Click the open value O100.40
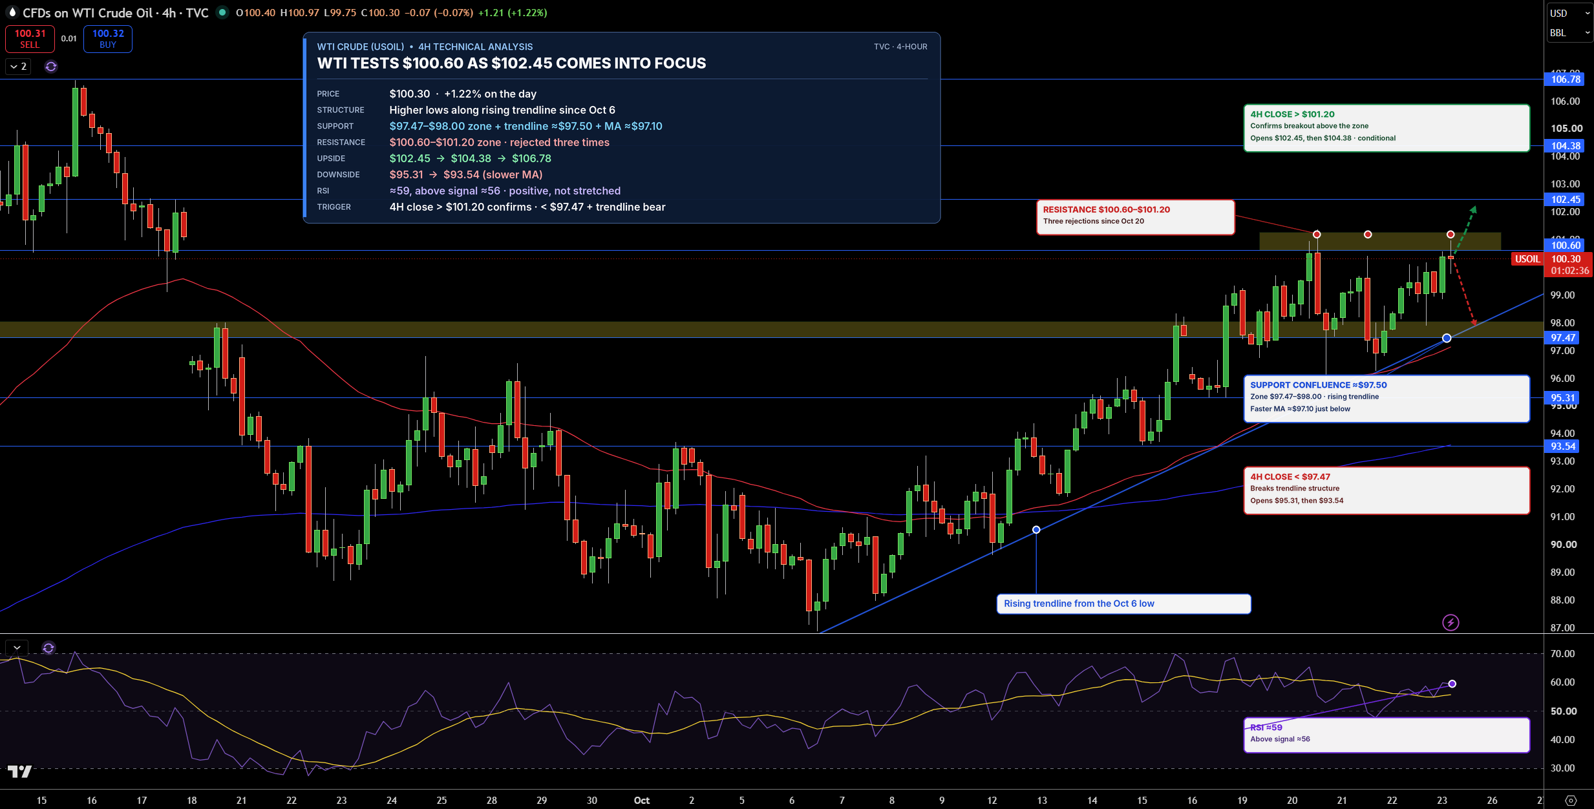The width and height of the screenshot is (1594, 809). click(x=255, y=13)
